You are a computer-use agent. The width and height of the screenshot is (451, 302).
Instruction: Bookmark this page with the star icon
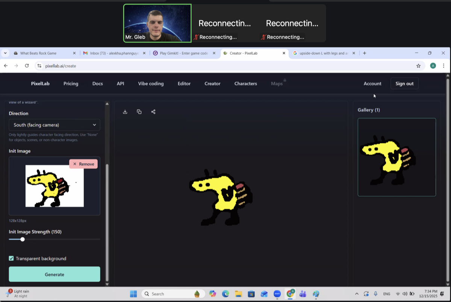click(418, 66)
